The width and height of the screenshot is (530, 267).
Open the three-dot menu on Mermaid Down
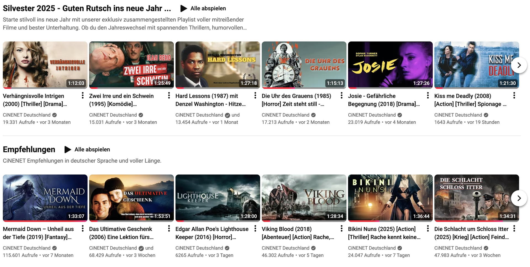83,228
